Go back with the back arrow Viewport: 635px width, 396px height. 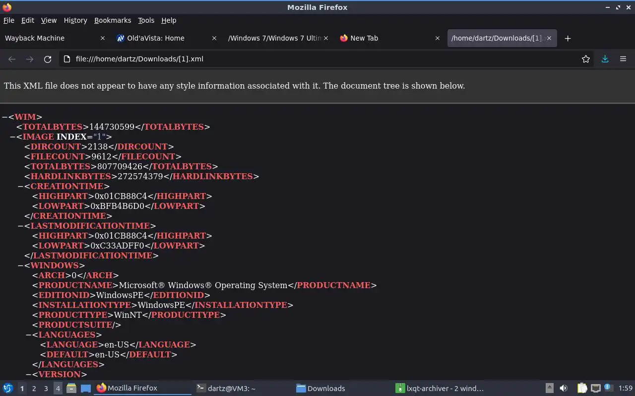tap(12, 59)
